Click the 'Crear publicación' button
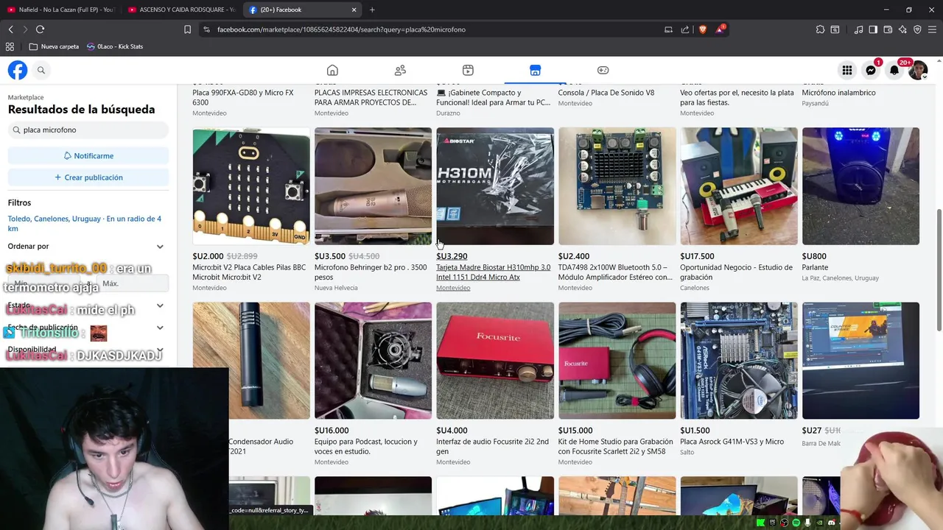Viewport: 943px width, 530px height. 88,177
